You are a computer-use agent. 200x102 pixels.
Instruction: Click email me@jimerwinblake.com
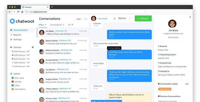coord(173,34)
